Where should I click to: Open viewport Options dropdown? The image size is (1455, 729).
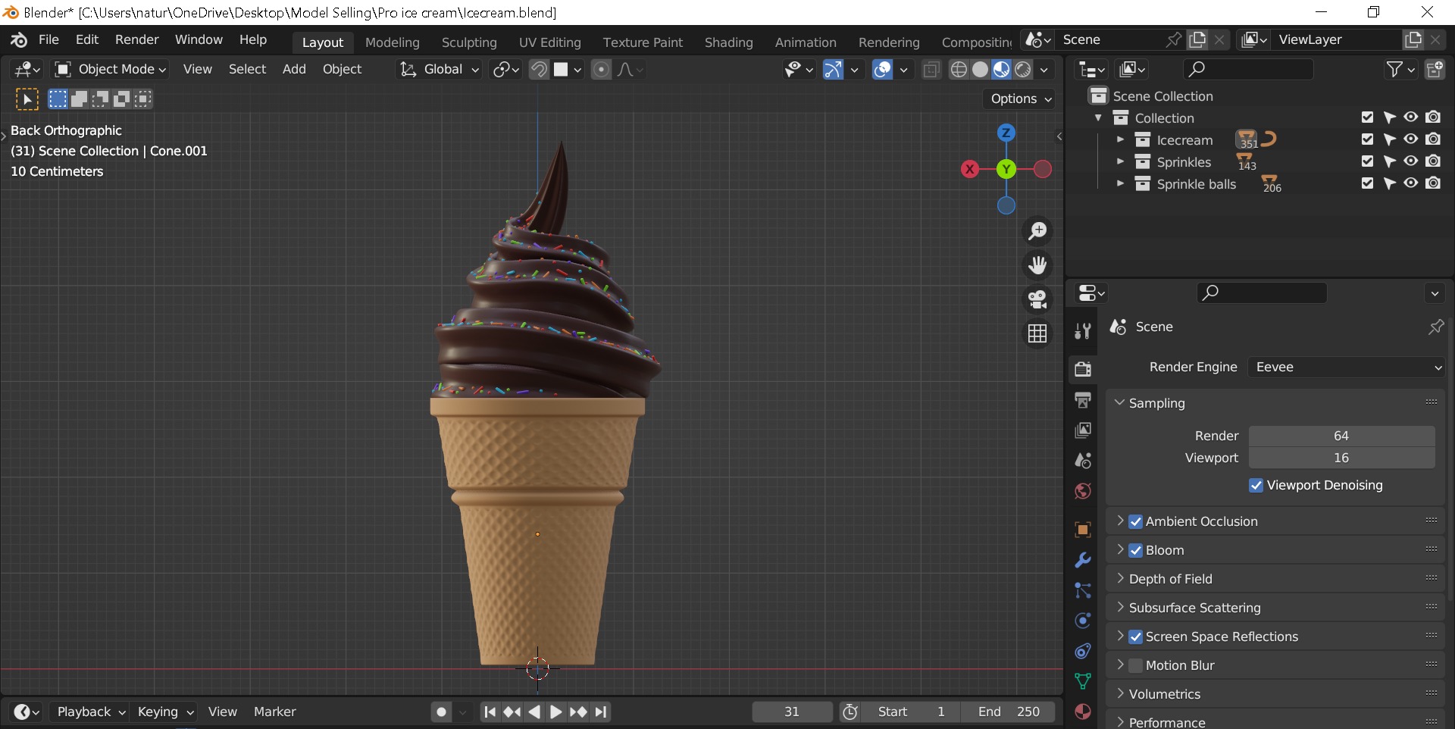[x=1020, y=99]
